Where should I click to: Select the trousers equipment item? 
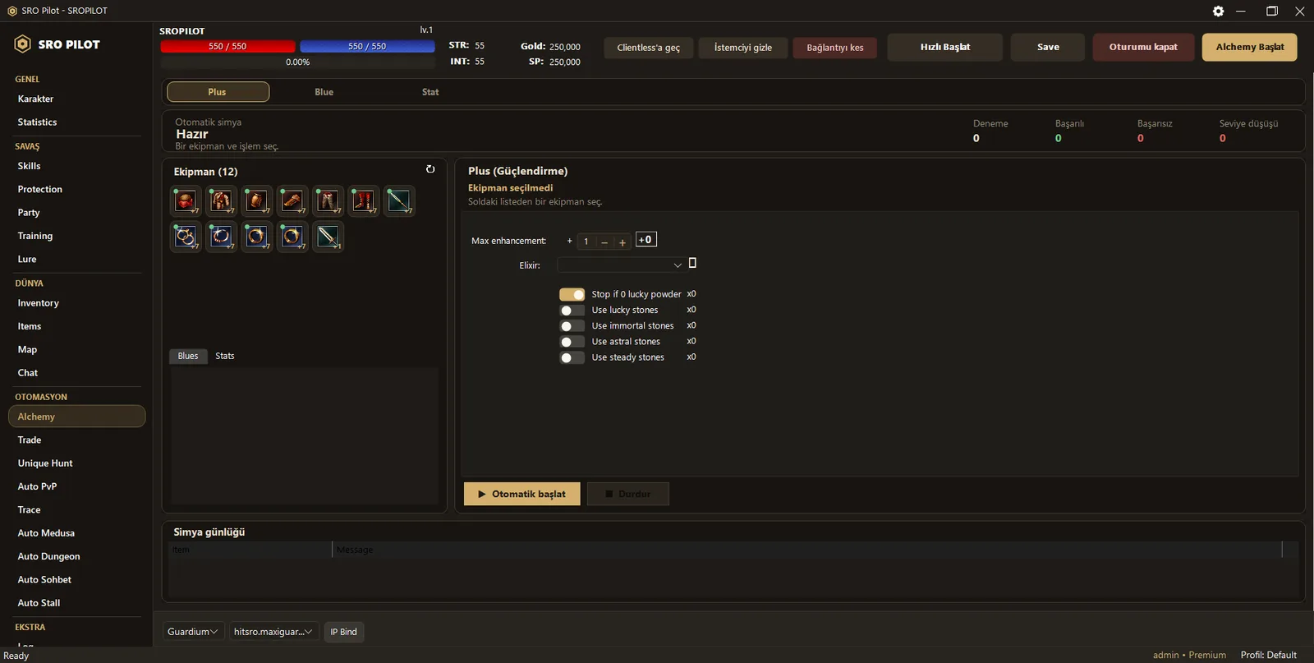328,200
